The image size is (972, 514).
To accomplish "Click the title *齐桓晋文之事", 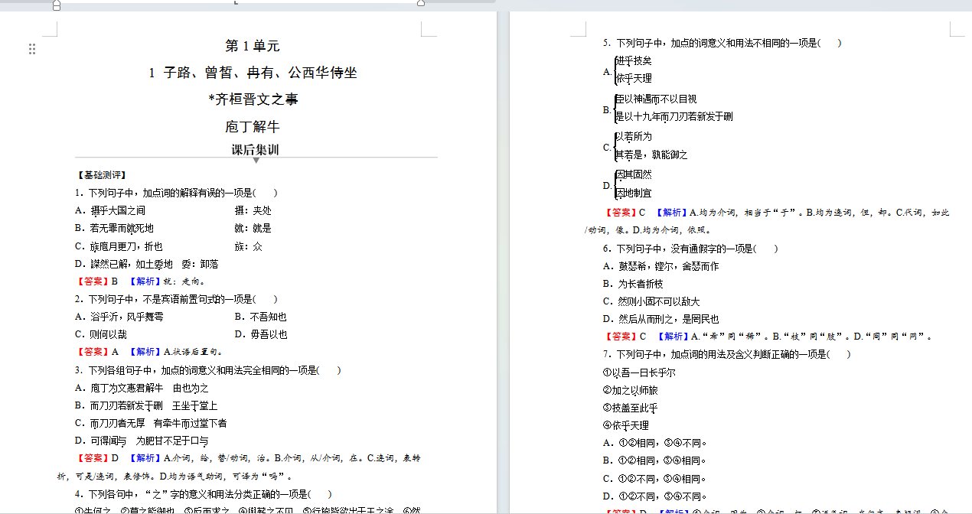I will [x=253, y=99].
